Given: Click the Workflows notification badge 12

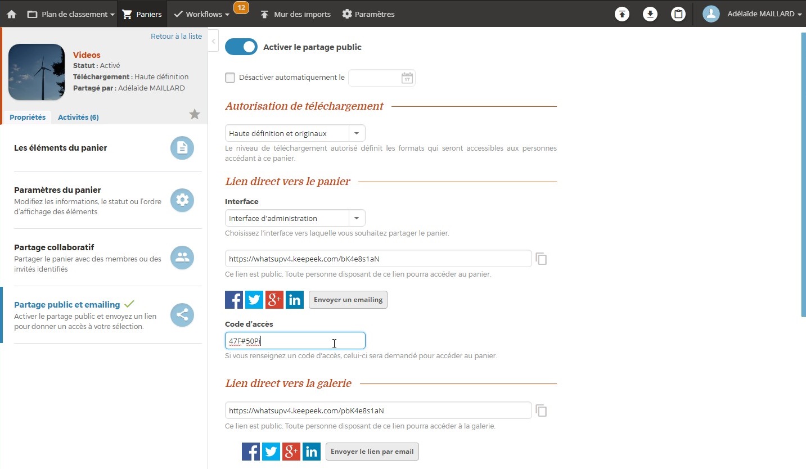Looking at the screenshot, I should pyautogui.click(x=241, y=7).
